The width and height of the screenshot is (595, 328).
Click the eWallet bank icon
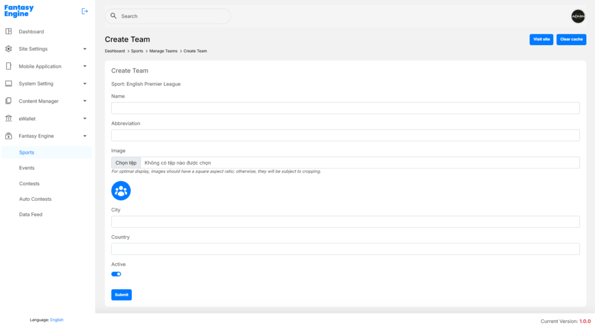point(9,118)
